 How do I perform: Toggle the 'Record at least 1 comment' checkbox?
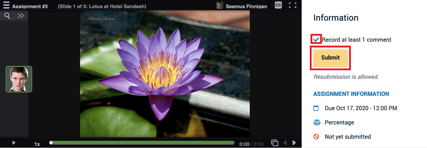click(316, 39)
